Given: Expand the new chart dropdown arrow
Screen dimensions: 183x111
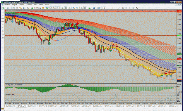Looking at the screenshot, I should click(5, 8).
